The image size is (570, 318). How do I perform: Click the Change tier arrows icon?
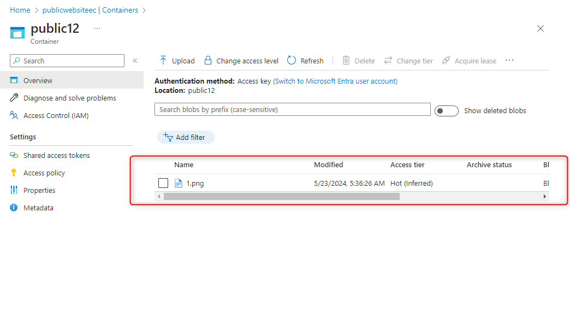pyautogui.click(x=388, y=60)
